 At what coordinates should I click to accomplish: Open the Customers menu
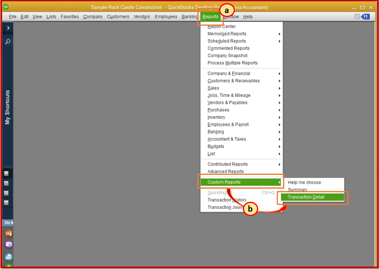coord(118,17)
